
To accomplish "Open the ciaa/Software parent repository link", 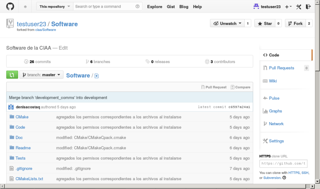I will (46, 30).
